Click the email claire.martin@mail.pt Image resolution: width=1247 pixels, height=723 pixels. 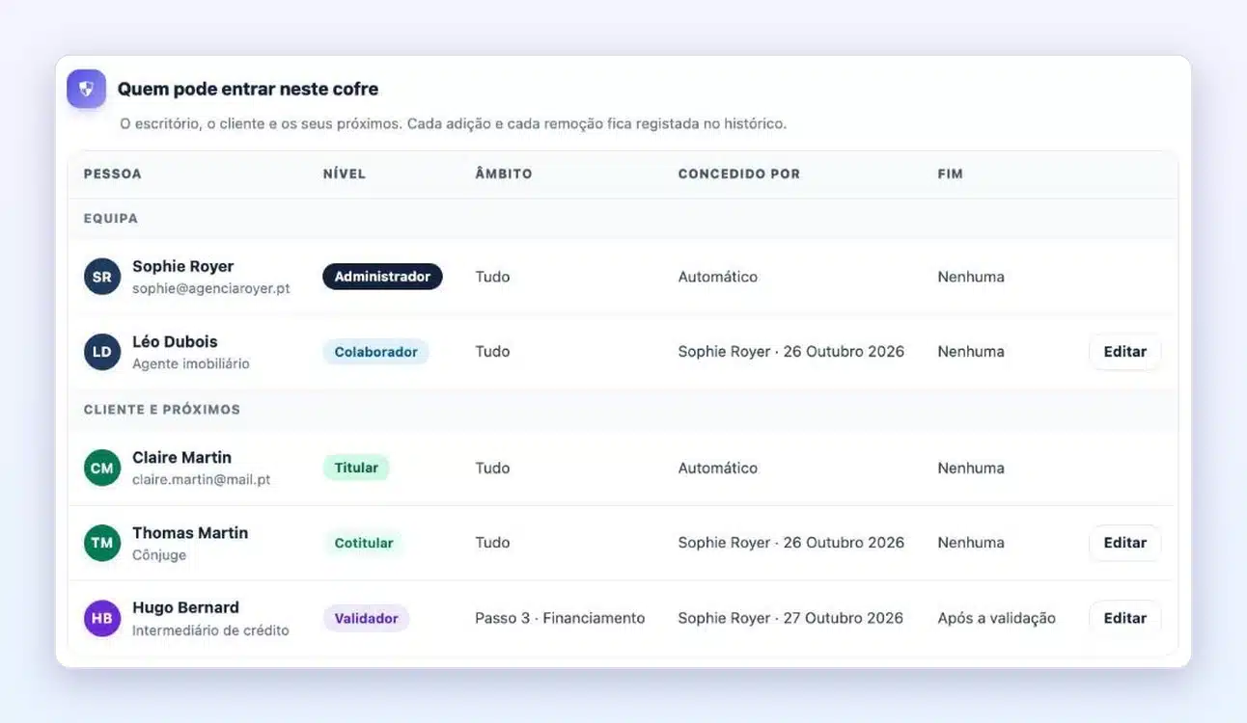201,479
